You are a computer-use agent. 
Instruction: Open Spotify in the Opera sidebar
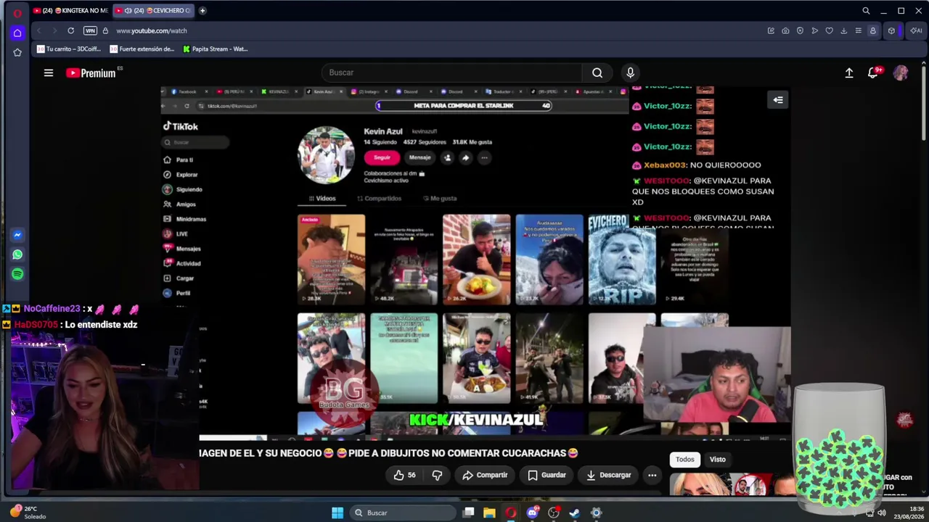(x=17, y=274)
